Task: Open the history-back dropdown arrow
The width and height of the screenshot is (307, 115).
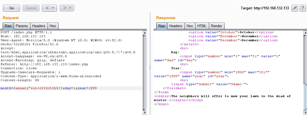Action: [x=53, y=8]
